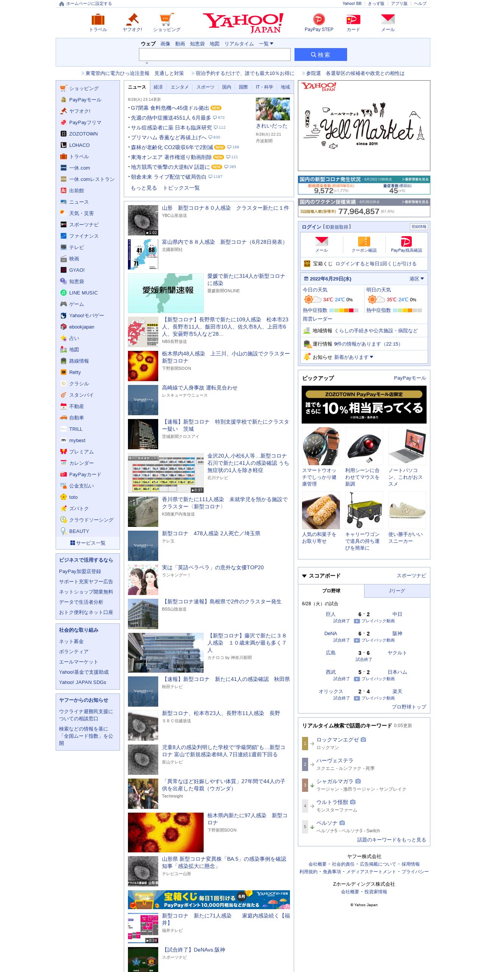Open the 一覧 search category dropdown
This screenshot has width=486, height=972.
266,44
